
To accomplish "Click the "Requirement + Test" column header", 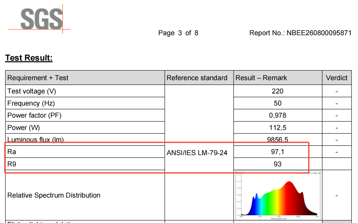I will pyautogui.click(x=38, y=78).
